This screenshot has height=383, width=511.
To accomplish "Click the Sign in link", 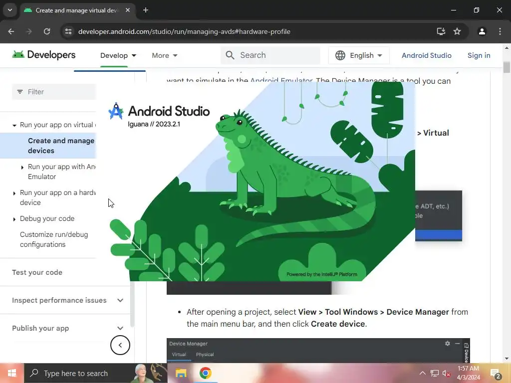I will pos(479,55).
